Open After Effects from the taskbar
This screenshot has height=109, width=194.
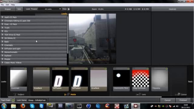[x=60, y=106]
